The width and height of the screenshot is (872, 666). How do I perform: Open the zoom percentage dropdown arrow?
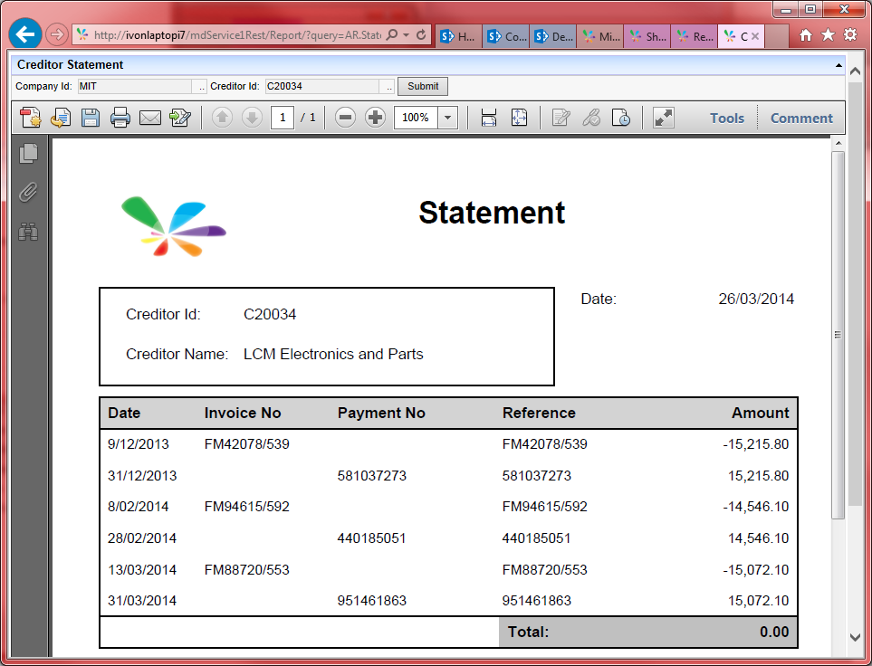(447, 118)
